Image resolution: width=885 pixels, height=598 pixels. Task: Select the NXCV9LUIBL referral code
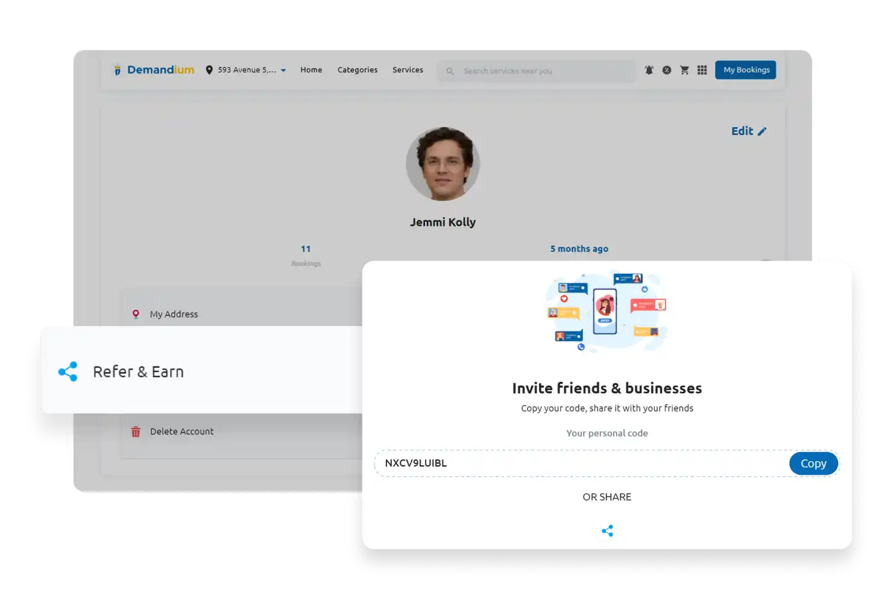(x=416, y=463)
